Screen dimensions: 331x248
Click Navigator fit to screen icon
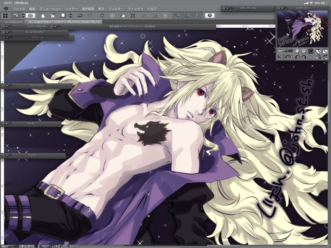pos(318,51)
